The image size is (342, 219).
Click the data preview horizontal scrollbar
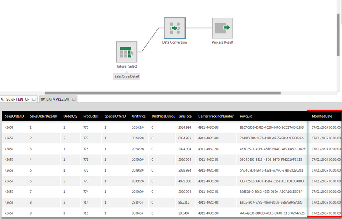[171, 217]
